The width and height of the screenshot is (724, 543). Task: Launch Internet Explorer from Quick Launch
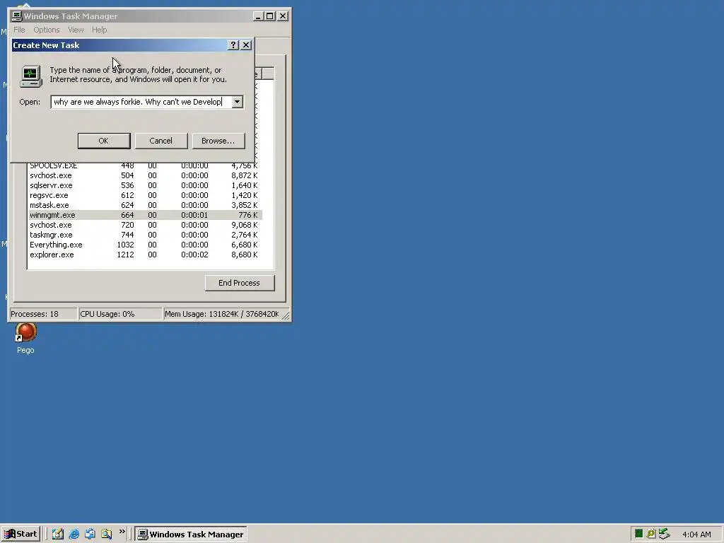[74, 534]
